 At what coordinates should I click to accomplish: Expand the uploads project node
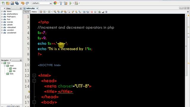point(2,25)
